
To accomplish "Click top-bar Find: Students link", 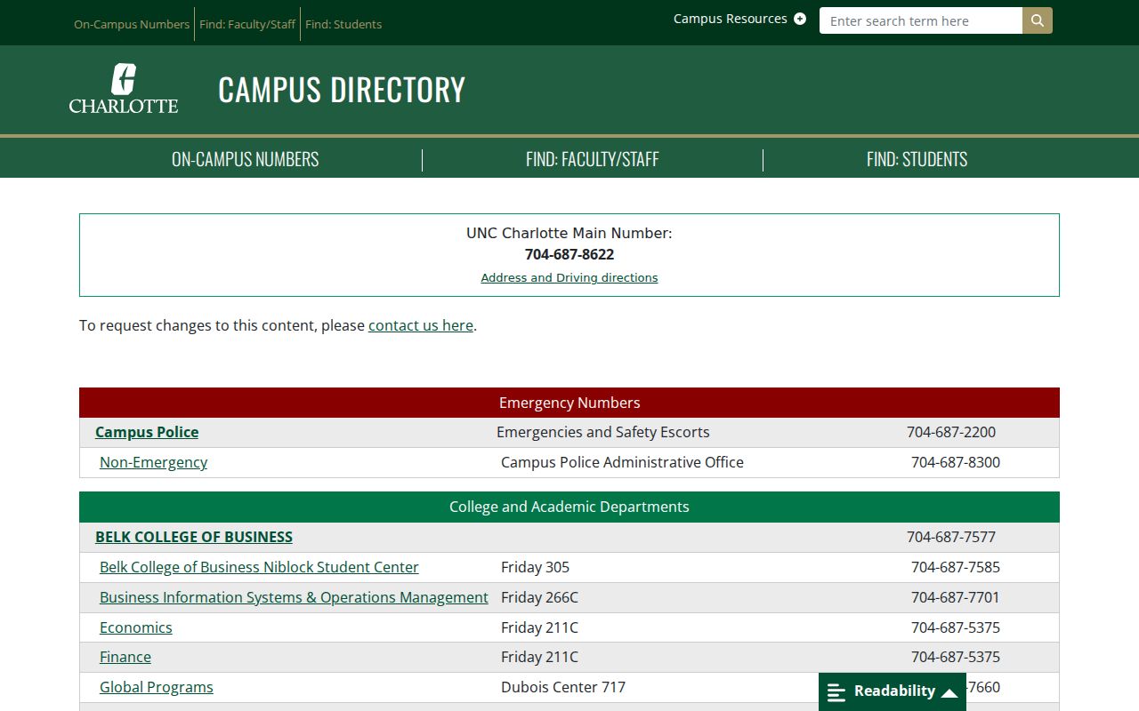I will [343, 24].
